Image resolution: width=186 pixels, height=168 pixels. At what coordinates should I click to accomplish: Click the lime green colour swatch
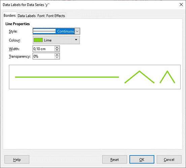[38, 40]
